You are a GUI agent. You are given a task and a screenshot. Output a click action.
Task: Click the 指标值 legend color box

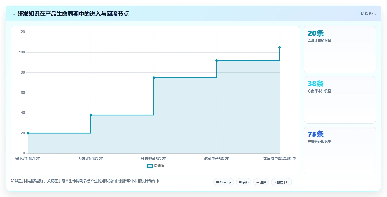[150, 166]
